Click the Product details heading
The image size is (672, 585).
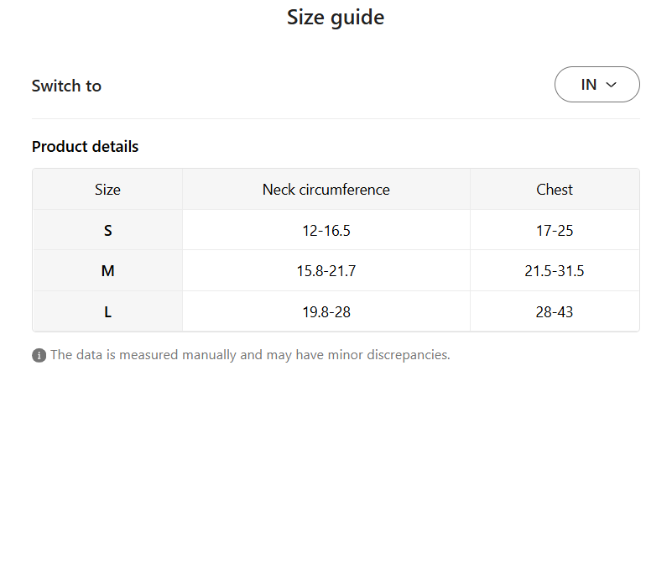click(86, 147)
